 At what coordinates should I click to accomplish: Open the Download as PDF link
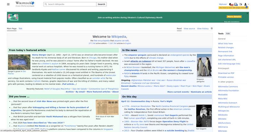coord(226,73)
